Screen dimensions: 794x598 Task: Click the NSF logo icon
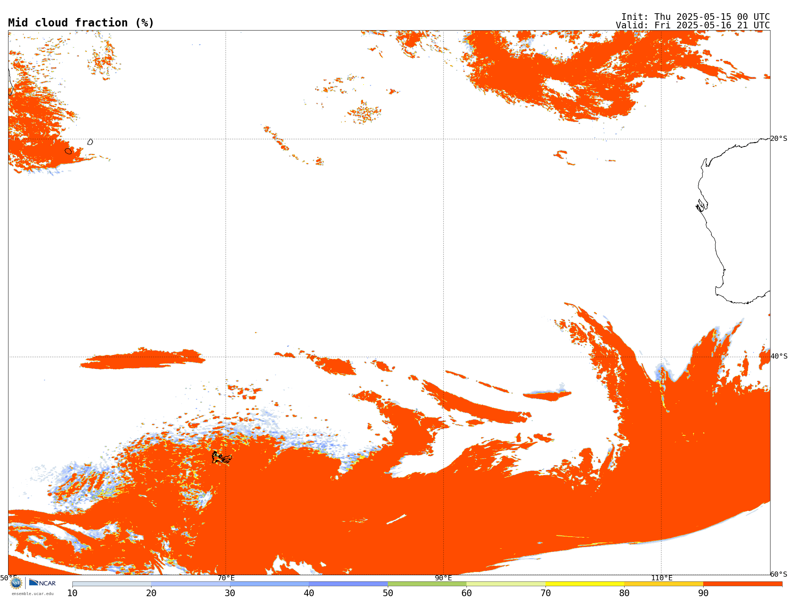click(16, 583)
